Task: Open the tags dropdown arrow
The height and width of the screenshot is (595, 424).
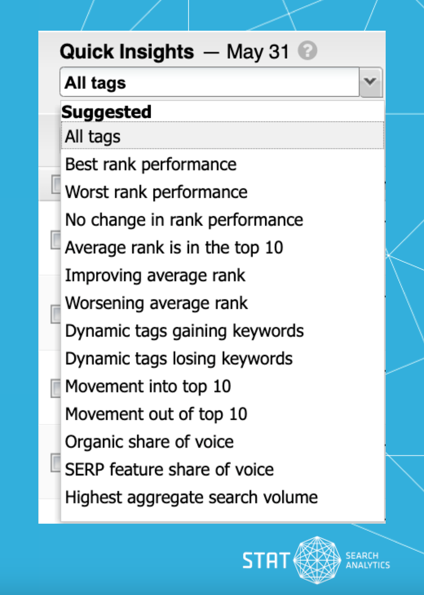Action: click(x=370, y=82)
